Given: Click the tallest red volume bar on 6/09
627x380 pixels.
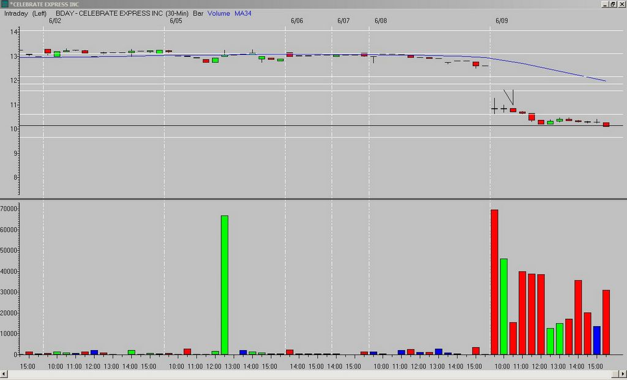Looking at the screenshot, I should (x=494, y=282).
